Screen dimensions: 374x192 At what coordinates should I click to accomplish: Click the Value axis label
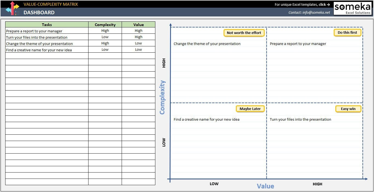tap(265, 186)
